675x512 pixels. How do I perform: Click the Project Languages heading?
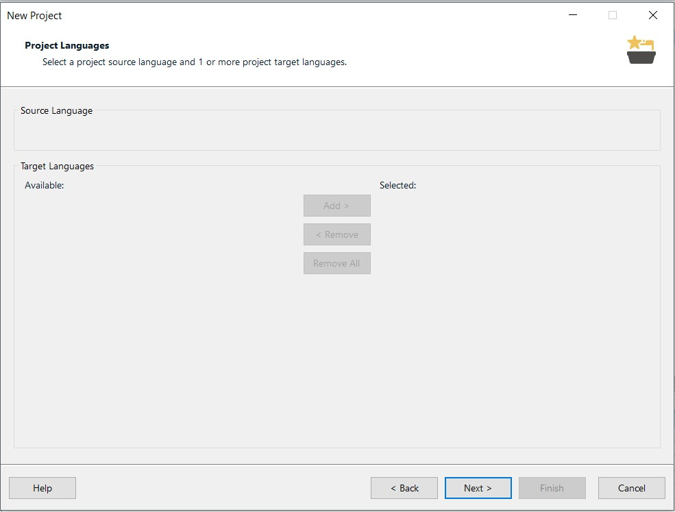point(66,46)
